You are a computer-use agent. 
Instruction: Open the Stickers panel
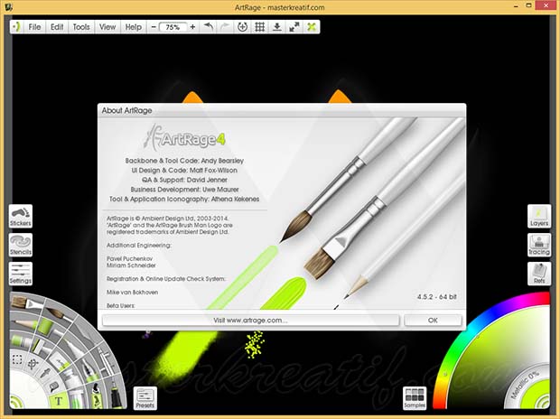click(x=21, y=216)
